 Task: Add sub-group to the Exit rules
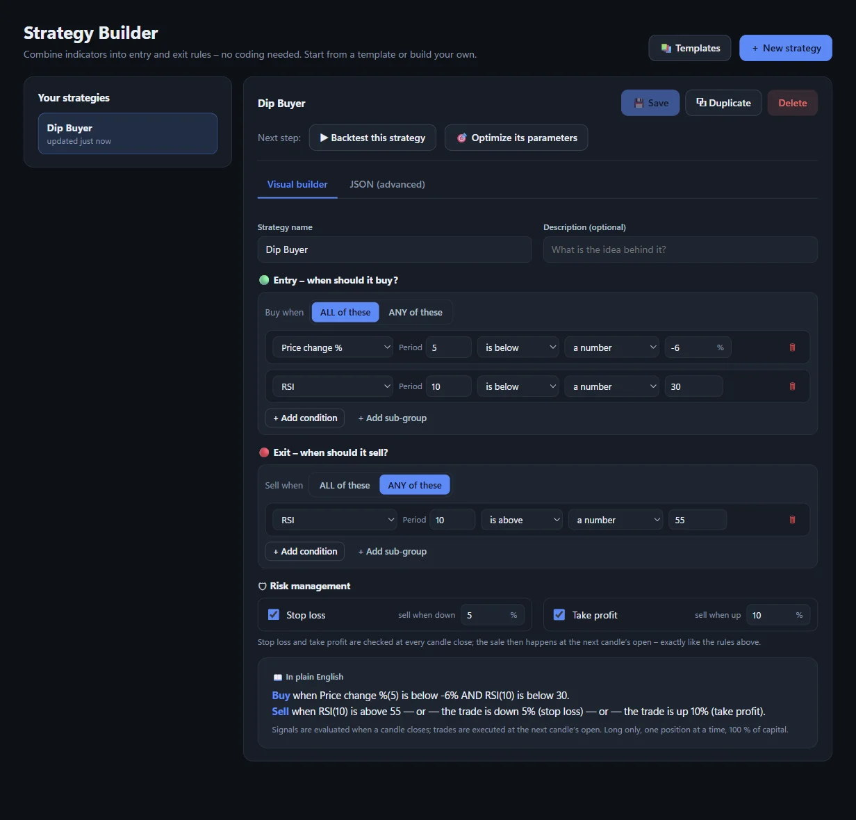(x=393, y=551)
